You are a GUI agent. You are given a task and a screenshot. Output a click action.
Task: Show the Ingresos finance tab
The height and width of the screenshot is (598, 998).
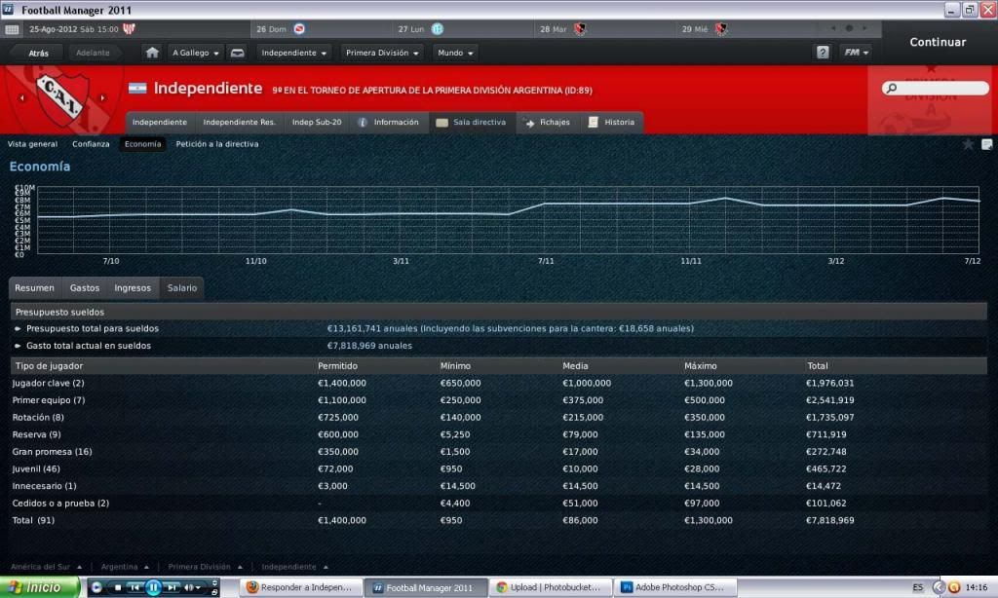tap(133, 288)
